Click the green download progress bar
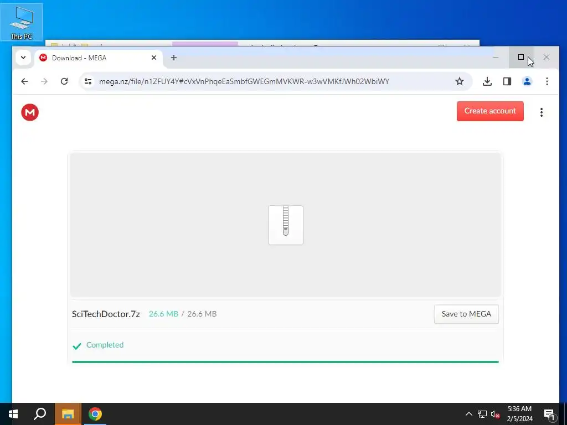This screenshot has height=425, width=567. 285,362
